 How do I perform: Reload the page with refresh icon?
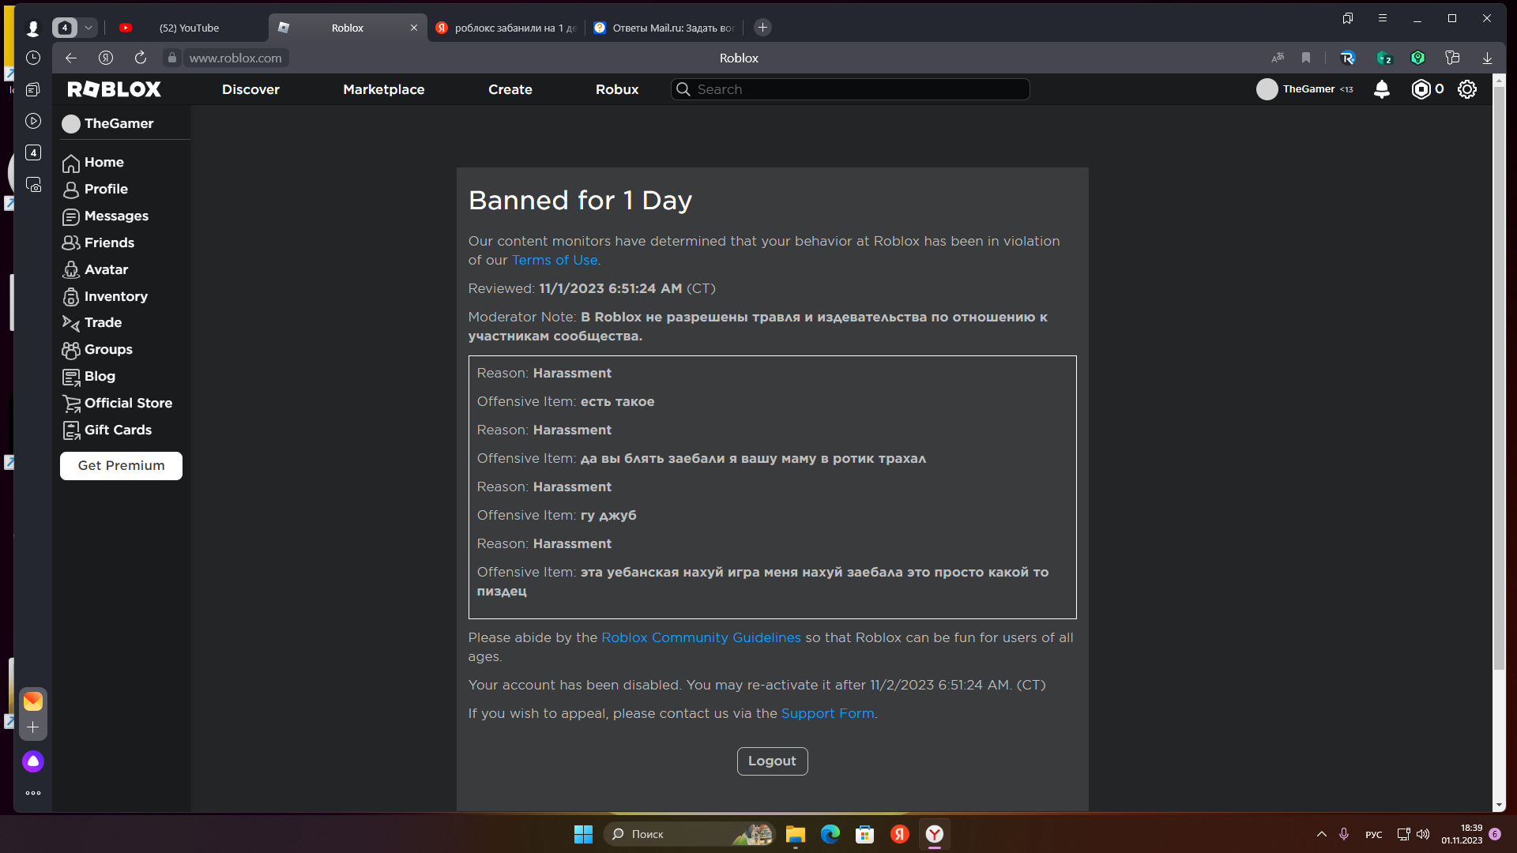(x=141, y=58)
